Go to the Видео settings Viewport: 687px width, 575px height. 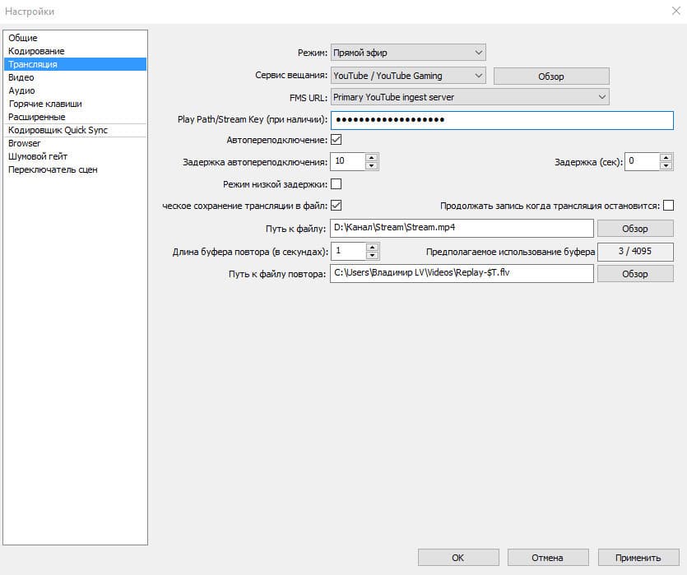coord(75,77)
